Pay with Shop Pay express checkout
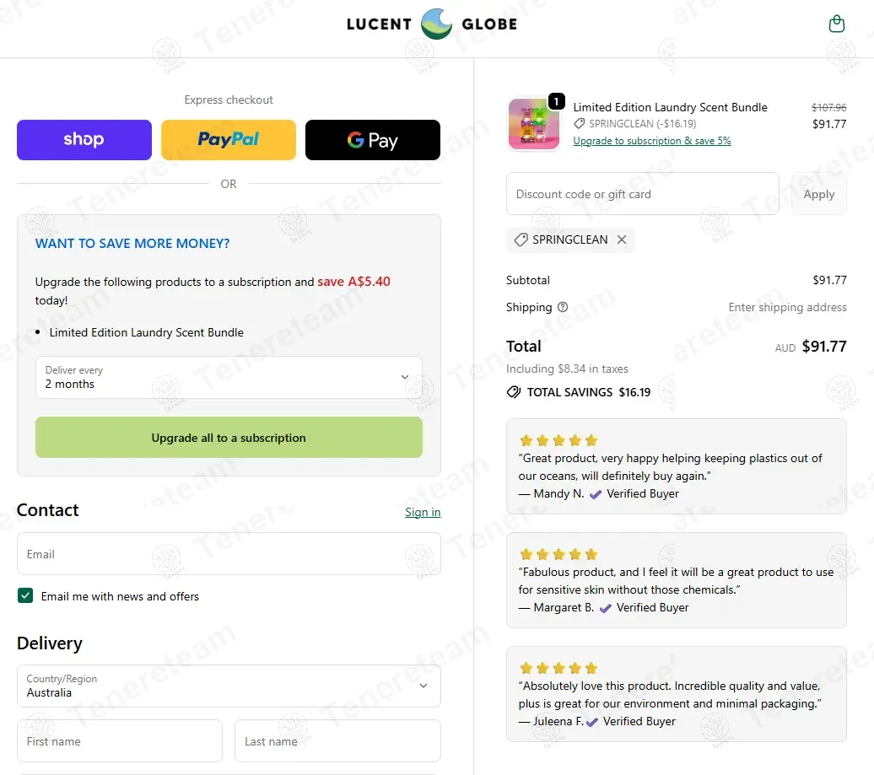 click(x=84, y=140)
